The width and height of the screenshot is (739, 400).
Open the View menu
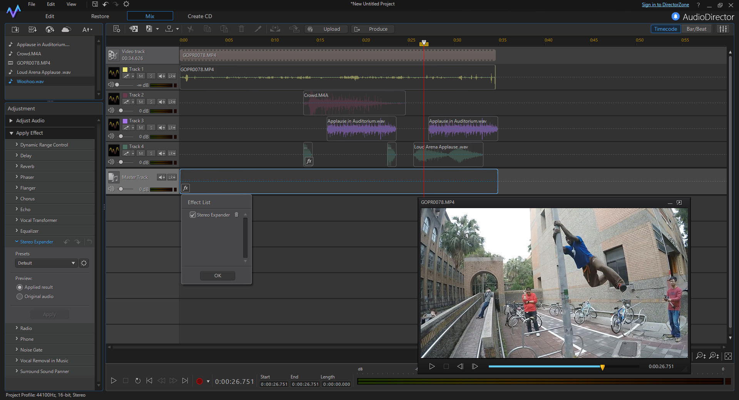pyautogui.click(x=71, y=4)
